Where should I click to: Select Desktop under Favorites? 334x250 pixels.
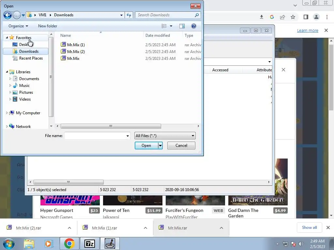point(23,44)
